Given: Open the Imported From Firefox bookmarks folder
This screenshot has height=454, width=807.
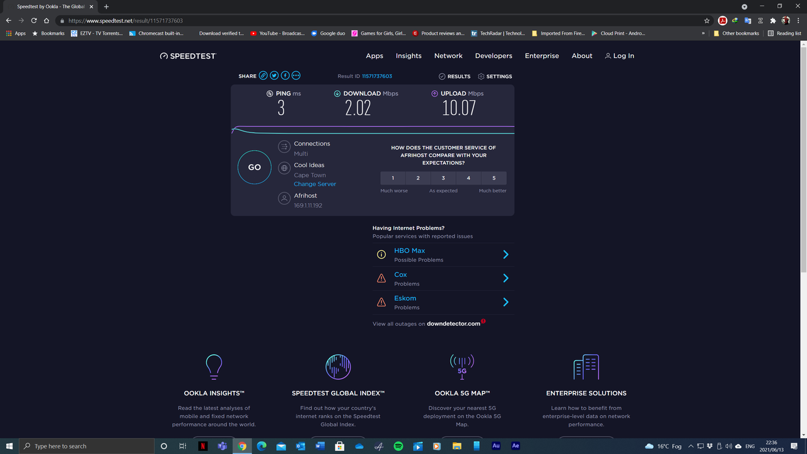Looking at the screenshot, I should [559, 33].
